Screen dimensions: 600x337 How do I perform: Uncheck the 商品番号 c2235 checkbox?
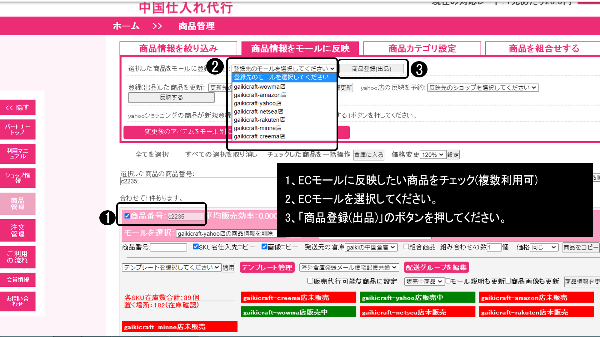pos(127,216)
